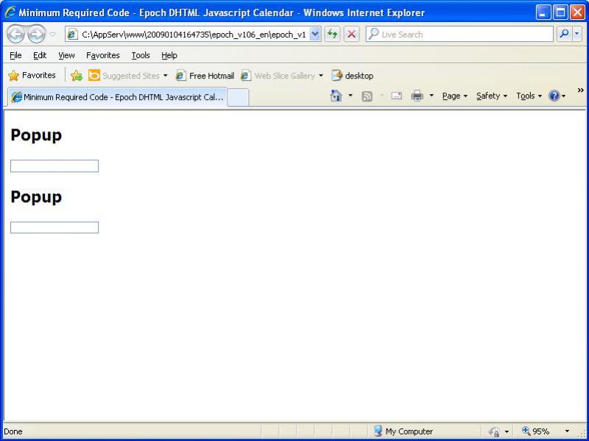Go back with the Back arrow button
Image resolution: width=589 pixels, height=441 pixels.
click(x=15, y=35)
